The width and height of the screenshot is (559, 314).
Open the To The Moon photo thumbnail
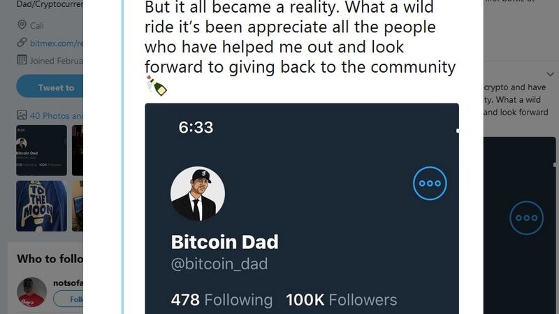(x=41, y=206)
